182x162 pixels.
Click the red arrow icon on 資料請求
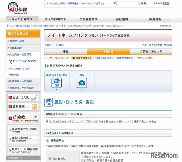[x=10, y=106]
